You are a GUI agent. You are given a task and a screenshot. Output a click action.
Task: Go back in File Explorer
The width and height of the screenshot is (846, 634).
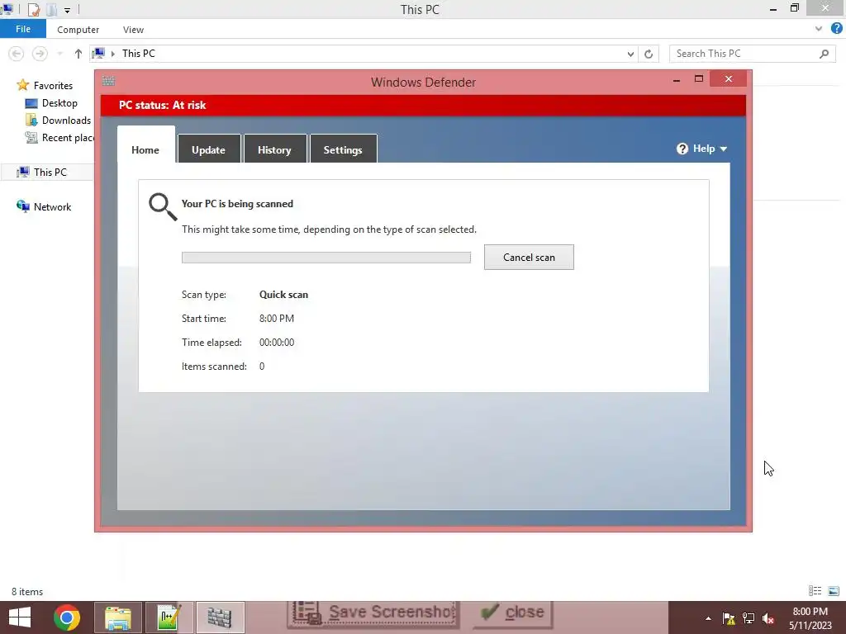click(17, 54)
